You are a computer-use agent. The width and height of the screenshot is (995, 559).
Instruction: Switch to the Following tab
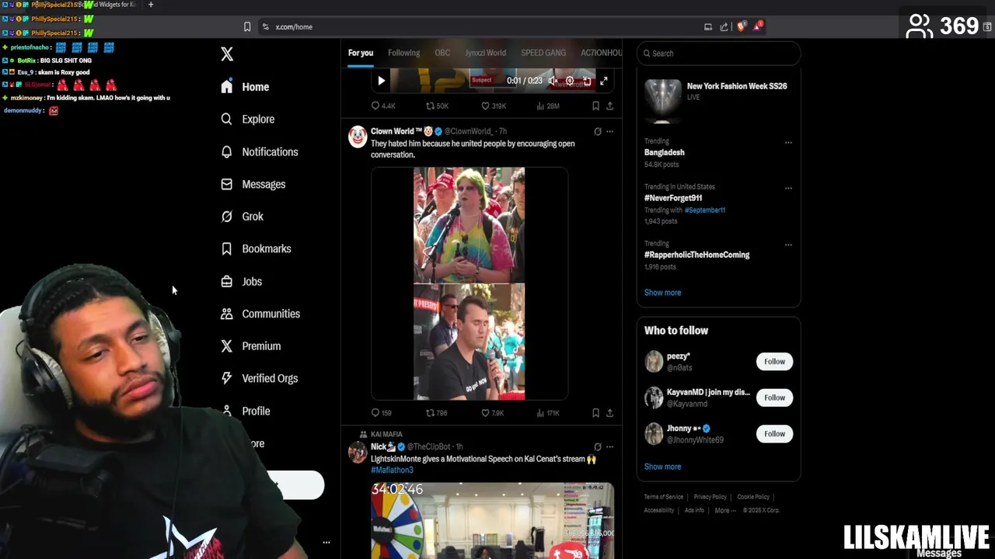coord(403,53)
